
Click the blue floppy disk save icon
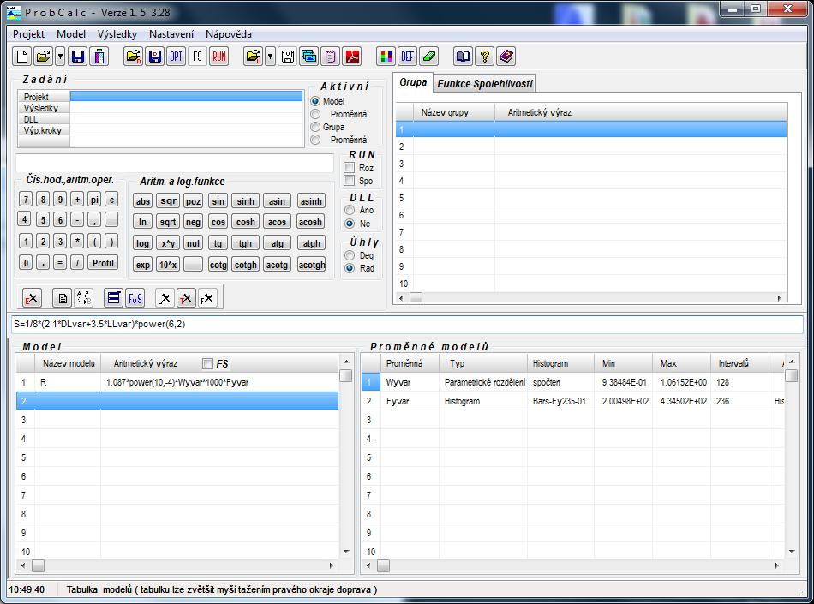pyautogui.click(x=78, y=56)
